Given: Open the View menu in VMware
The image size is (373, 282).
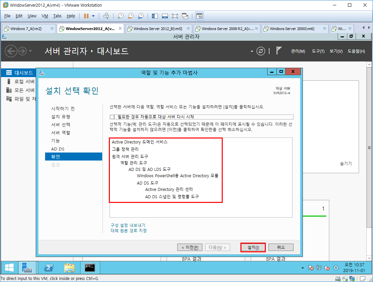Looking at the screenshot, I should (x=32, y=16).
